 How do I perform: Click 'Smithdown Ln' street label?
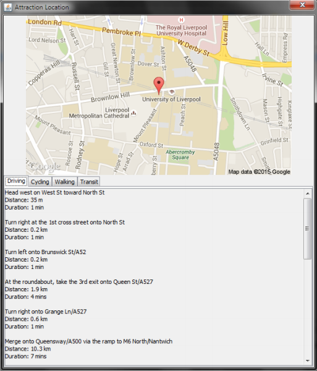(x=240, y=114)
